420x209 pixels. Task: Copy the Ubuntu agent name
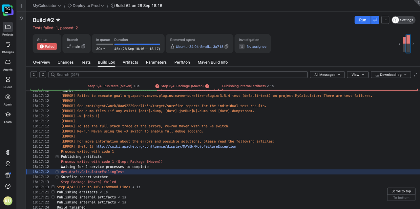pyautogui.click(x=226, y=47)
